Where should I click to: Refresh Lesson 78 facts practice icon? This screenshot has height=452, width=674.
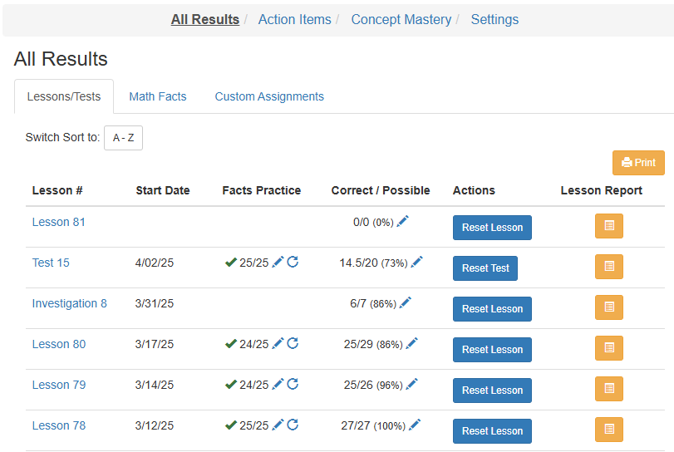(x=293, y=425)
